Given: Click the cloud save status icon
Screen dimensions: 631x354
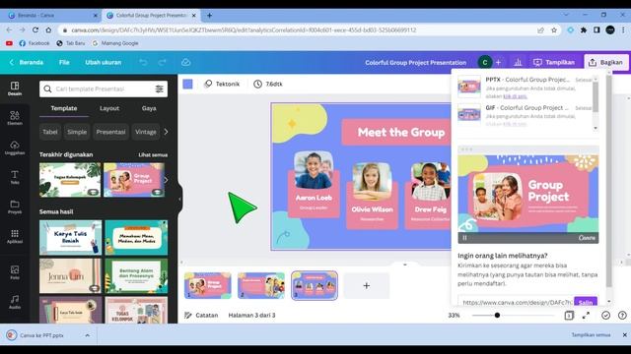Looking at the screenshot, I should (185, 62).
